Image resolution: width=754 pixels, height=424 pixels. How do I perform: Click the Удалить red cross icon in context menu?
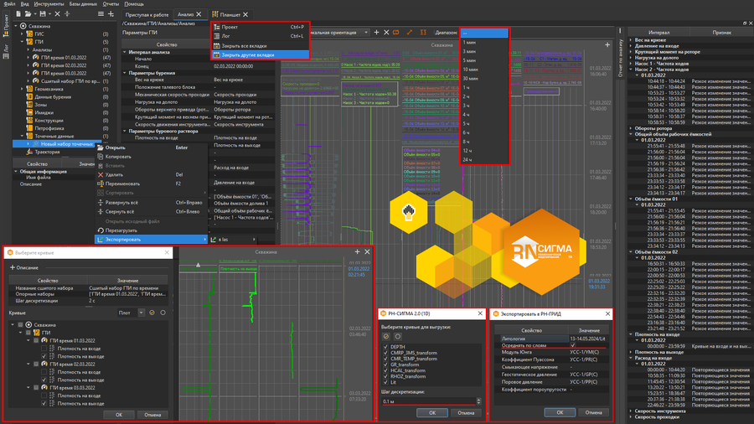click(101, 175)
